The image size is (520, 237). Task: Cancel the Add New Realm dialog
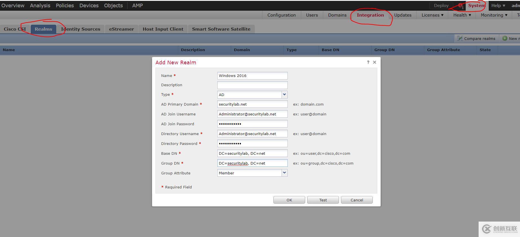coord(357,200)
